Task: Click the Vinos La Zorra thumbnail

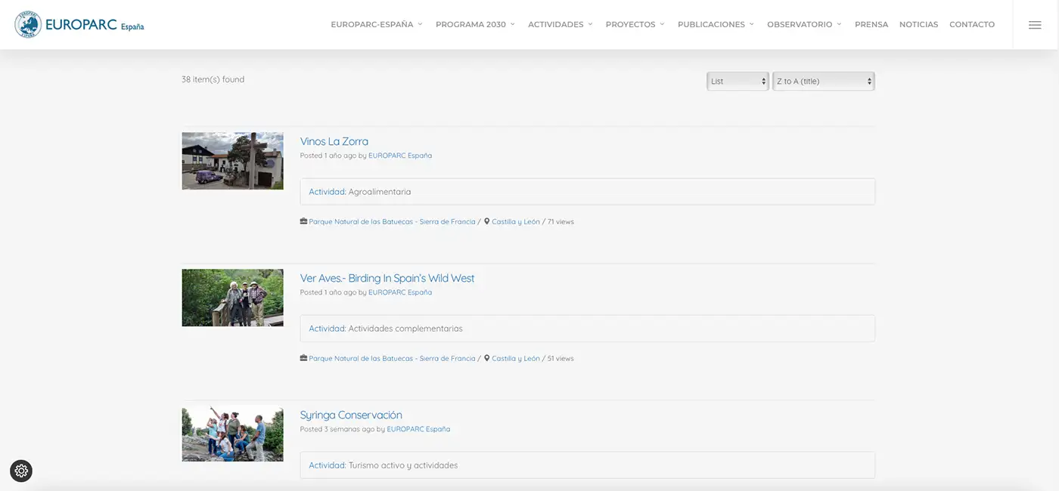Action: 232,161
